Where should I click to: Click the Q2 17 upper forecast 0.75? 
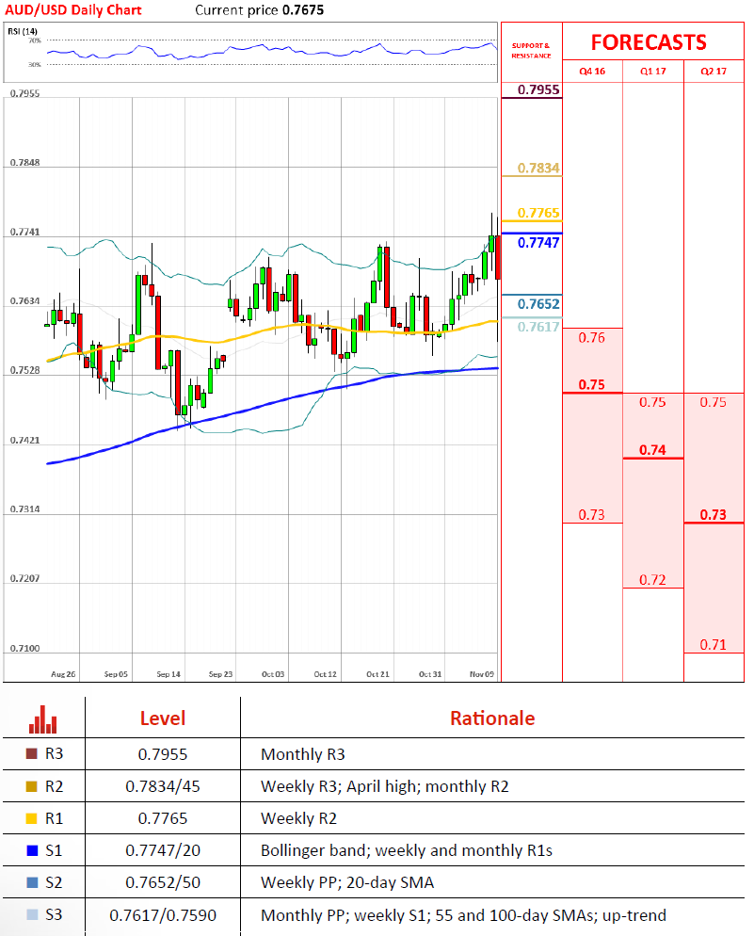[x=714, y=402]
